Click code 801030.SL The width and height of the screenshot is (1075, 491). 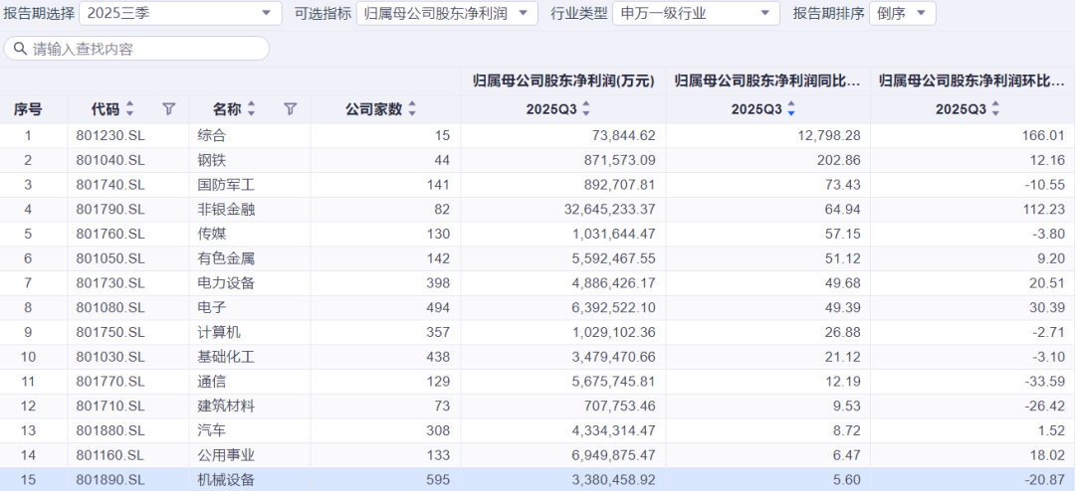pos(110,358)
